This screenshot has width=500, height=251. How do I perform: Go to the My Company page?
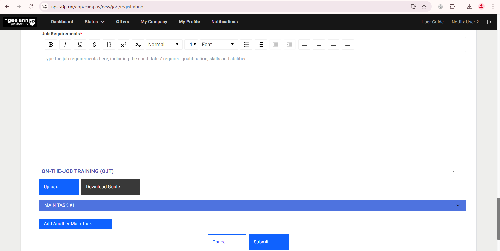[x=154, y=22]
